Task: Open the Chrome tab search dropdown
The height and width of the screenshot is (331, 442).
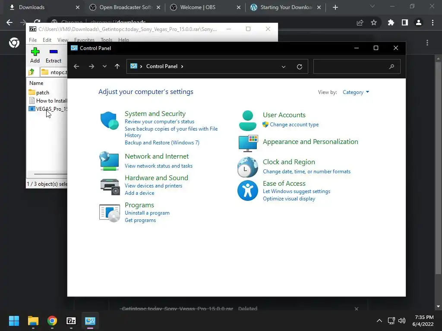Action: [x=373, y=6]
